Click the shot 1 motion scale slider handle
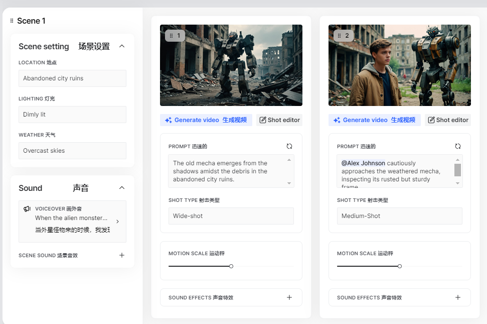Viewport: 487px width, 324px height. pyautogui.click(x=231, y=266)
